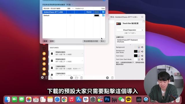The height and width of the screenshot is (104, 185).
Task: Click the circle icon beside the preset title
Action: click(142, 17)
